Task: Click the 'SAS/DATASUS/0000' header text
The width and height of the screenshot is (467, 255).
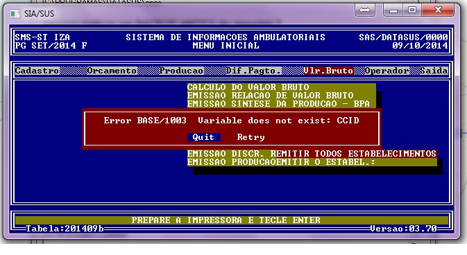Action: pyautogui.click(x=403, y=37)
